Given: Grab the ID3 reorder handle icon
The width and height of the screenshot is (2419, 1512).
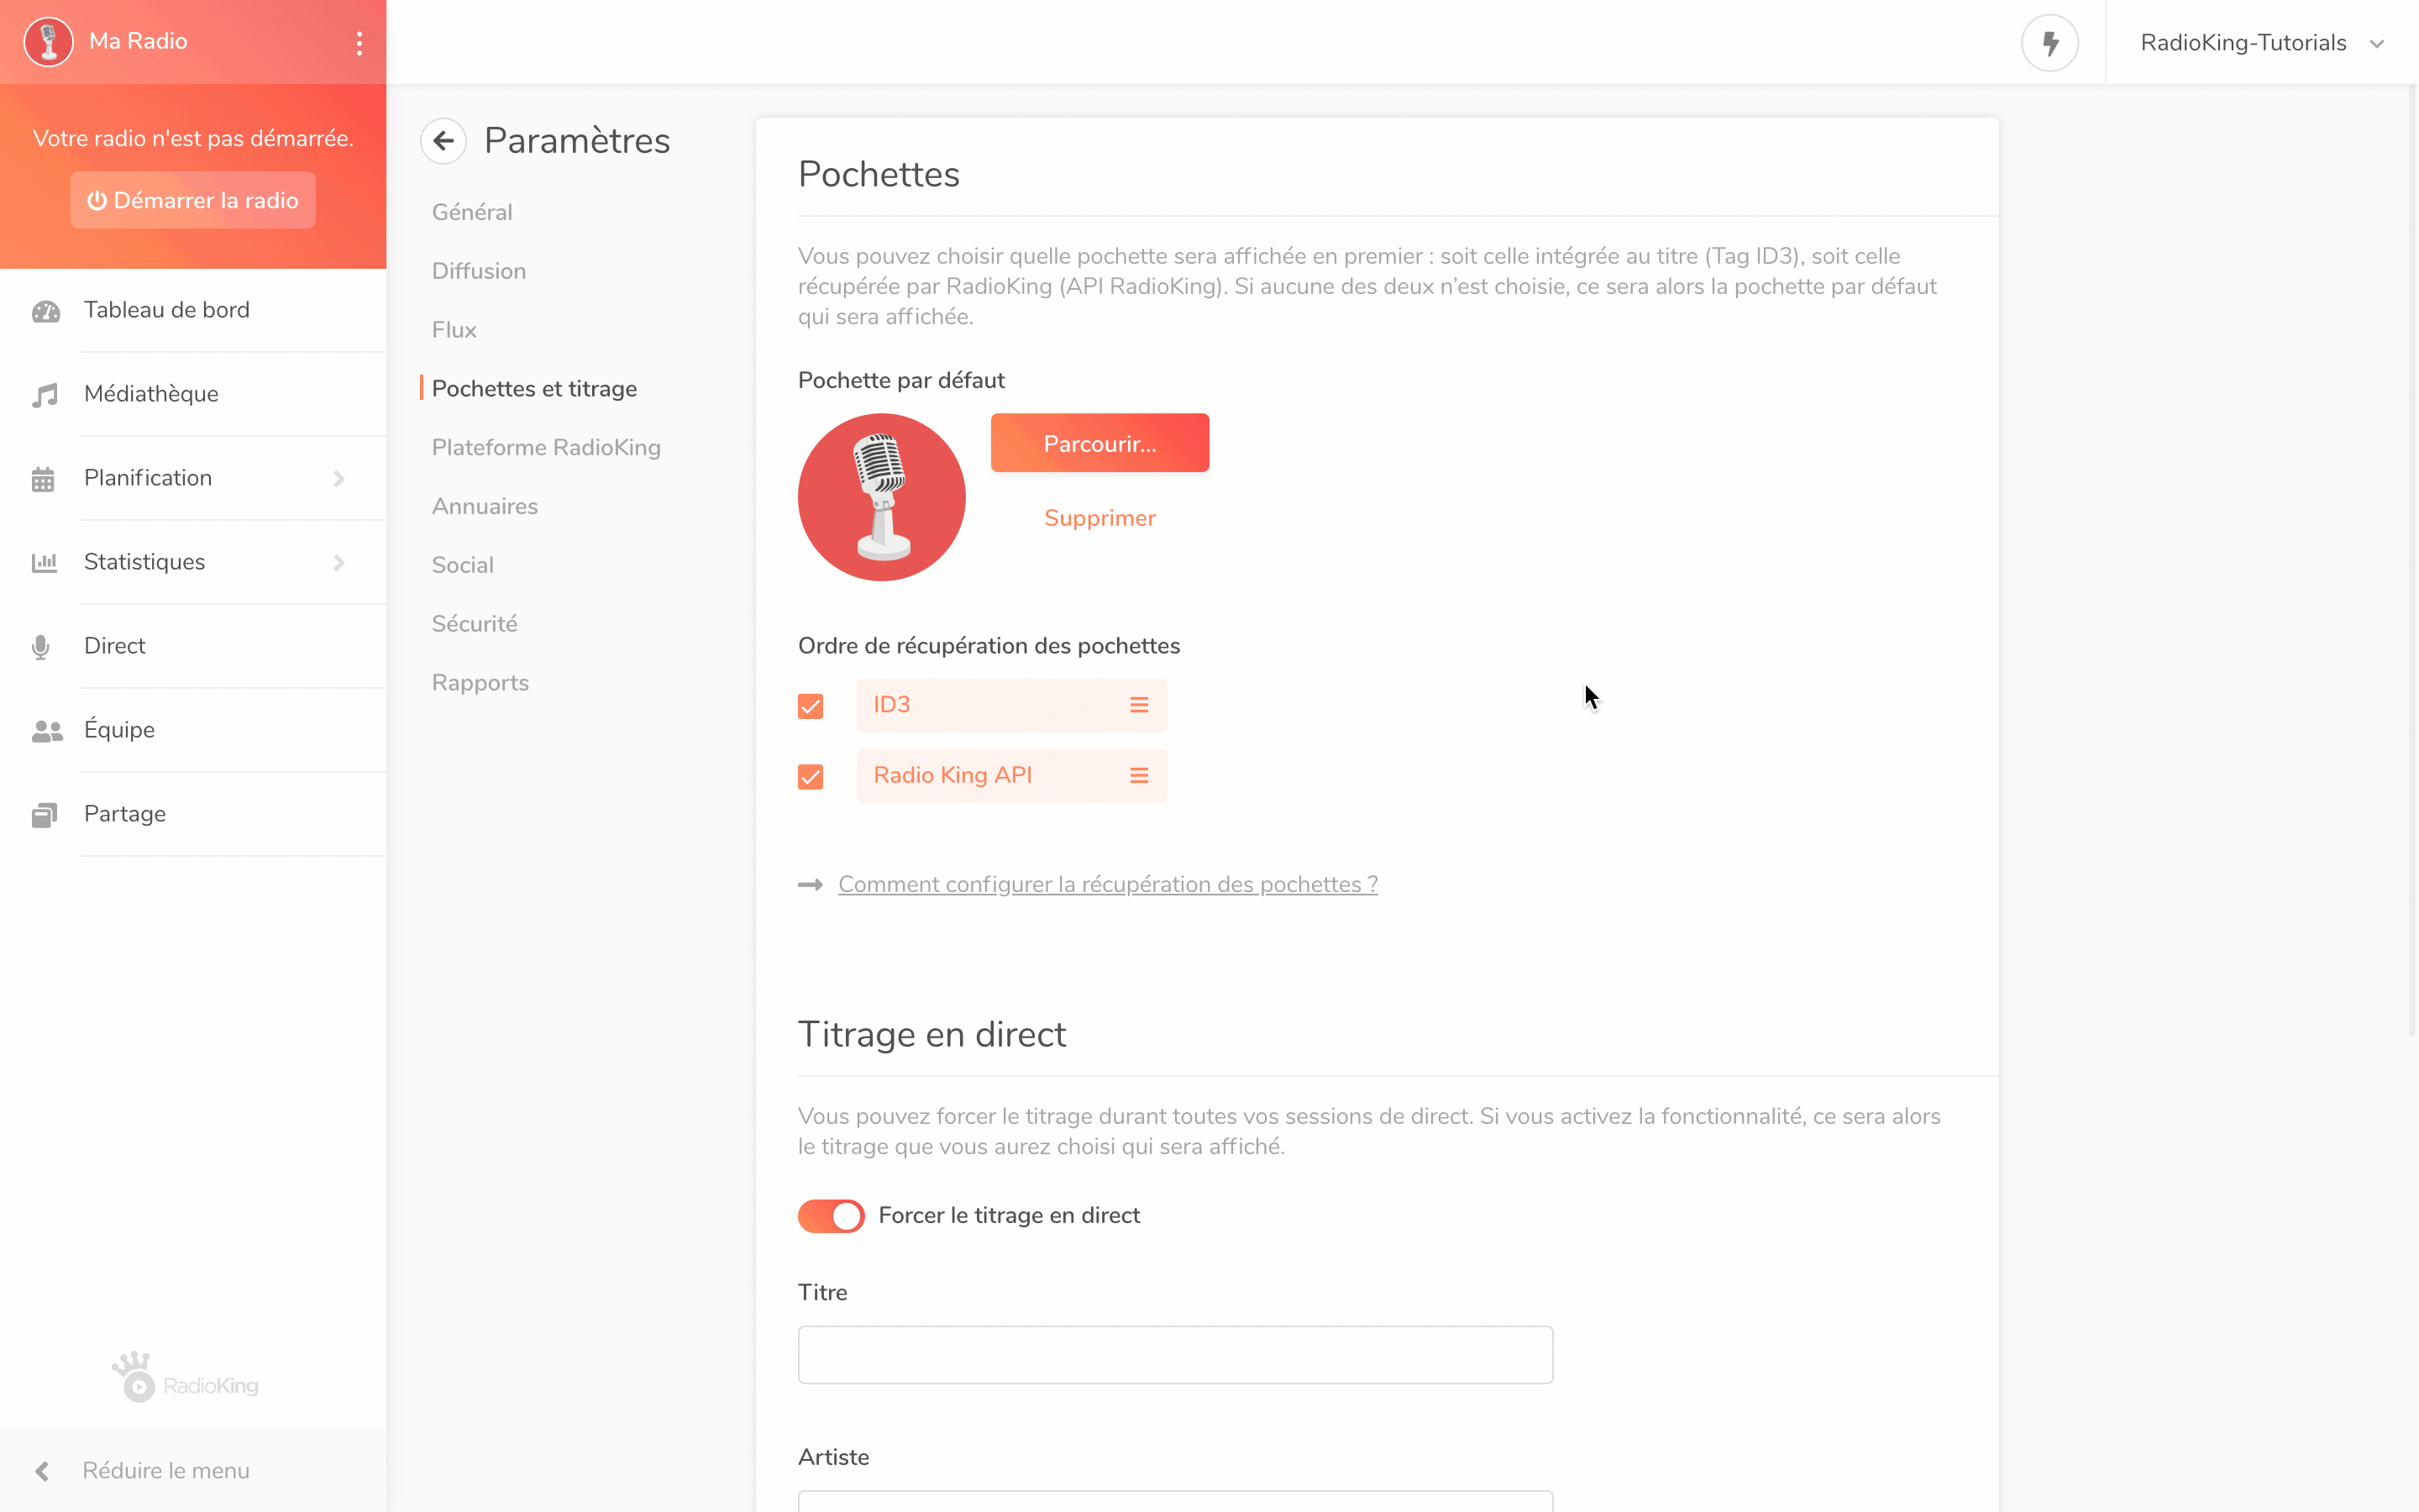Looking at the screenshot, I should [1139, 705].
